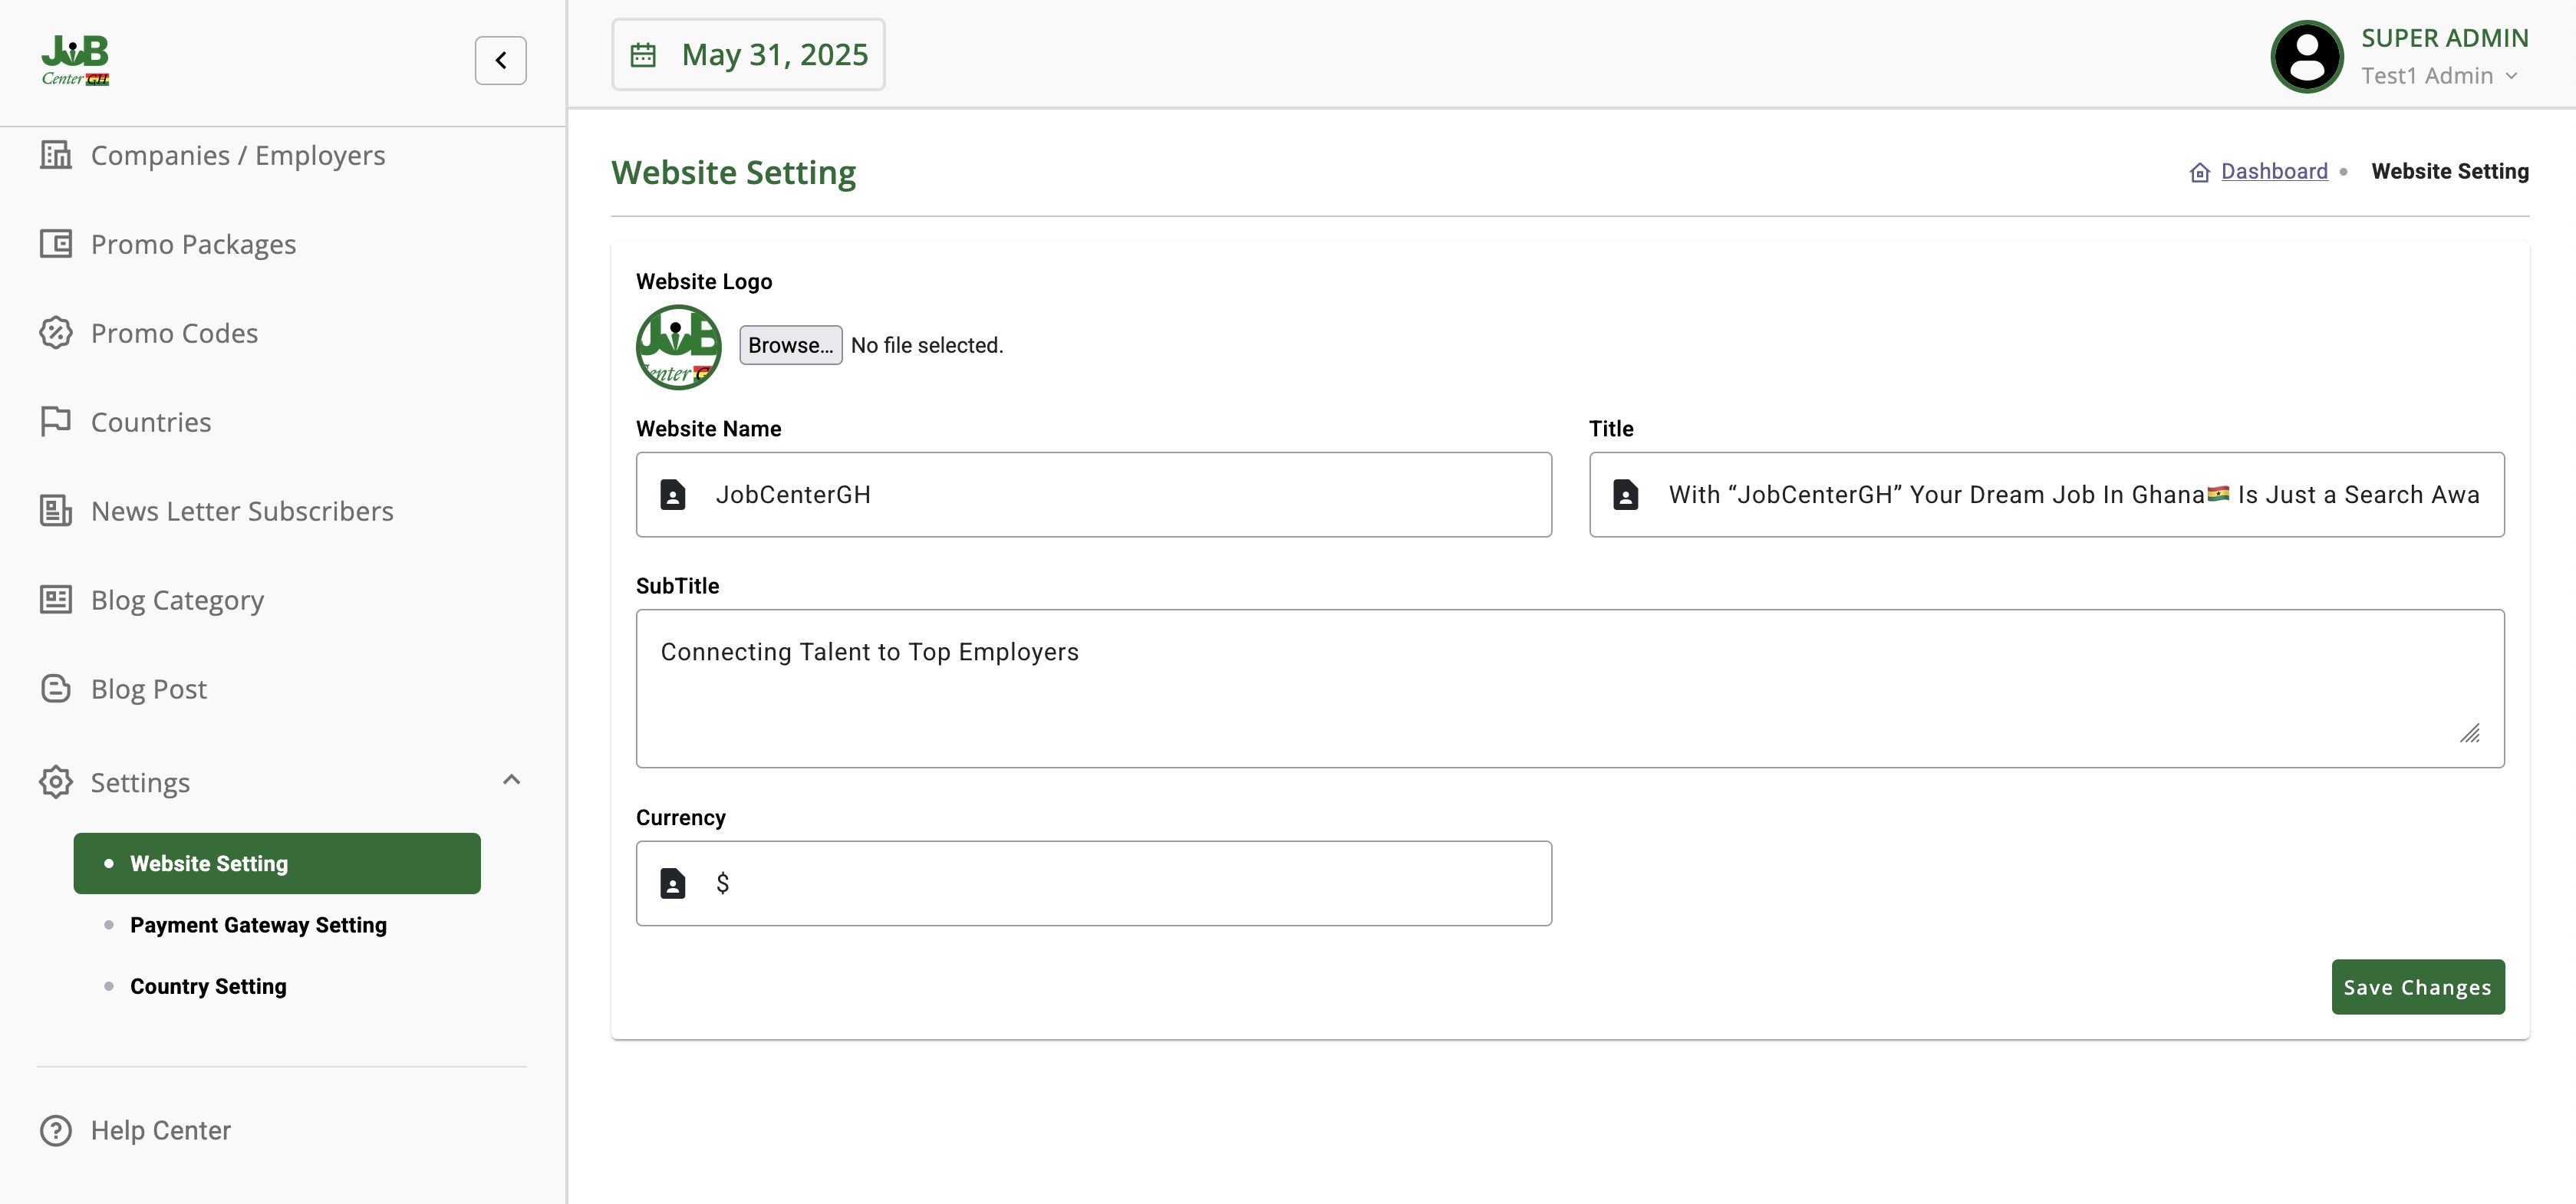Open the Blog Category menu item
The width and height of the screenshot is (2576, 1204).
177,600
